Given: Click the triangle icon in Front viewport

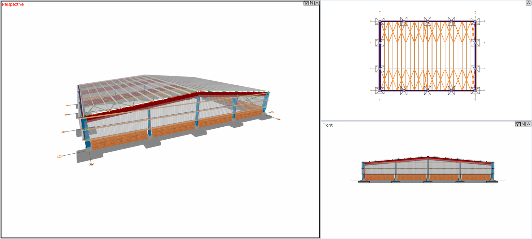Looking at the screenshot, I should [x=529, y=124].
